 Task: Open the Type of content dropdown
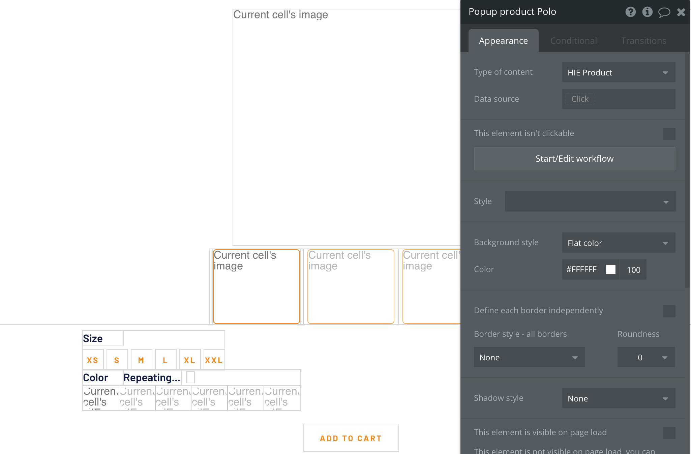click(x=618, y=72)
